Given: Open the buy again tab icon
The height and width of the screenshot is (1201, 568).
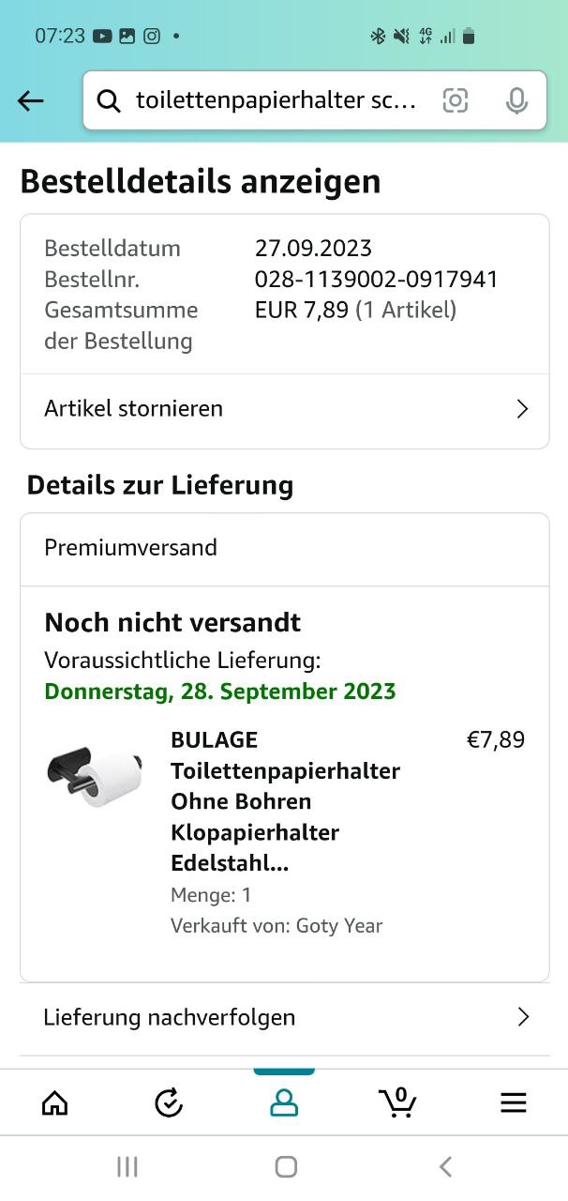Looking at the screenshot, I should click(169, 1102).
